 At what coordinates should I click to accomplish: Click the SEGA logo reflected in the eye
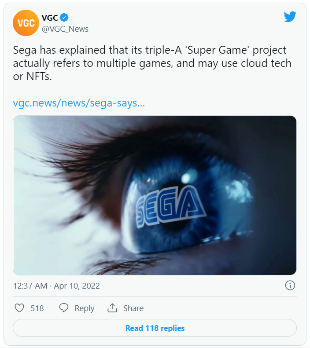pyautogui.click(x=170, y=205)
